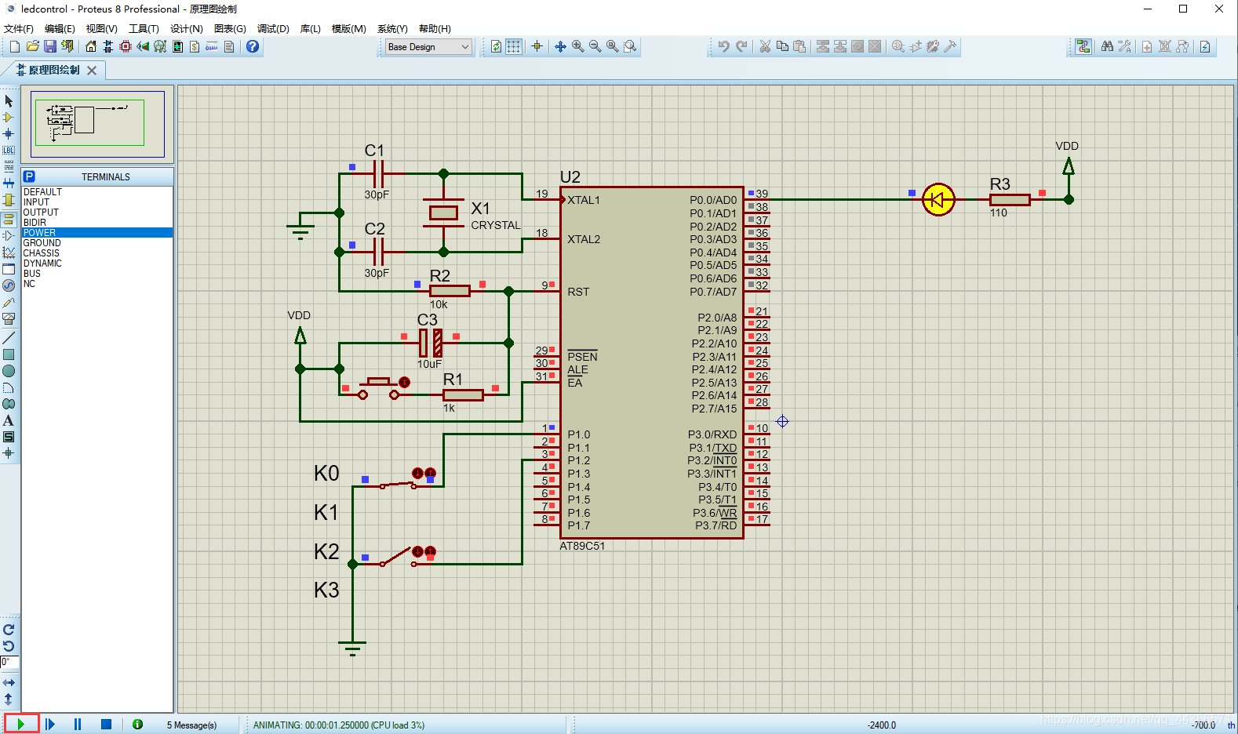Pause the running simulation
This screenshot has width=1238, height=734.
pyautogui.click(x=78, y=725)
